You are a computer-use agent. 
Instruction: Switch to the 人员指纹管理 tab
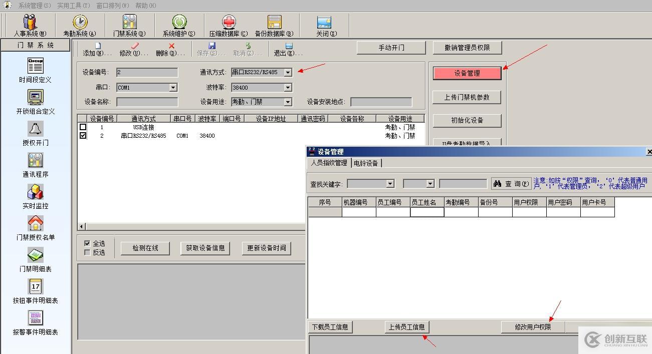point(329,163)
